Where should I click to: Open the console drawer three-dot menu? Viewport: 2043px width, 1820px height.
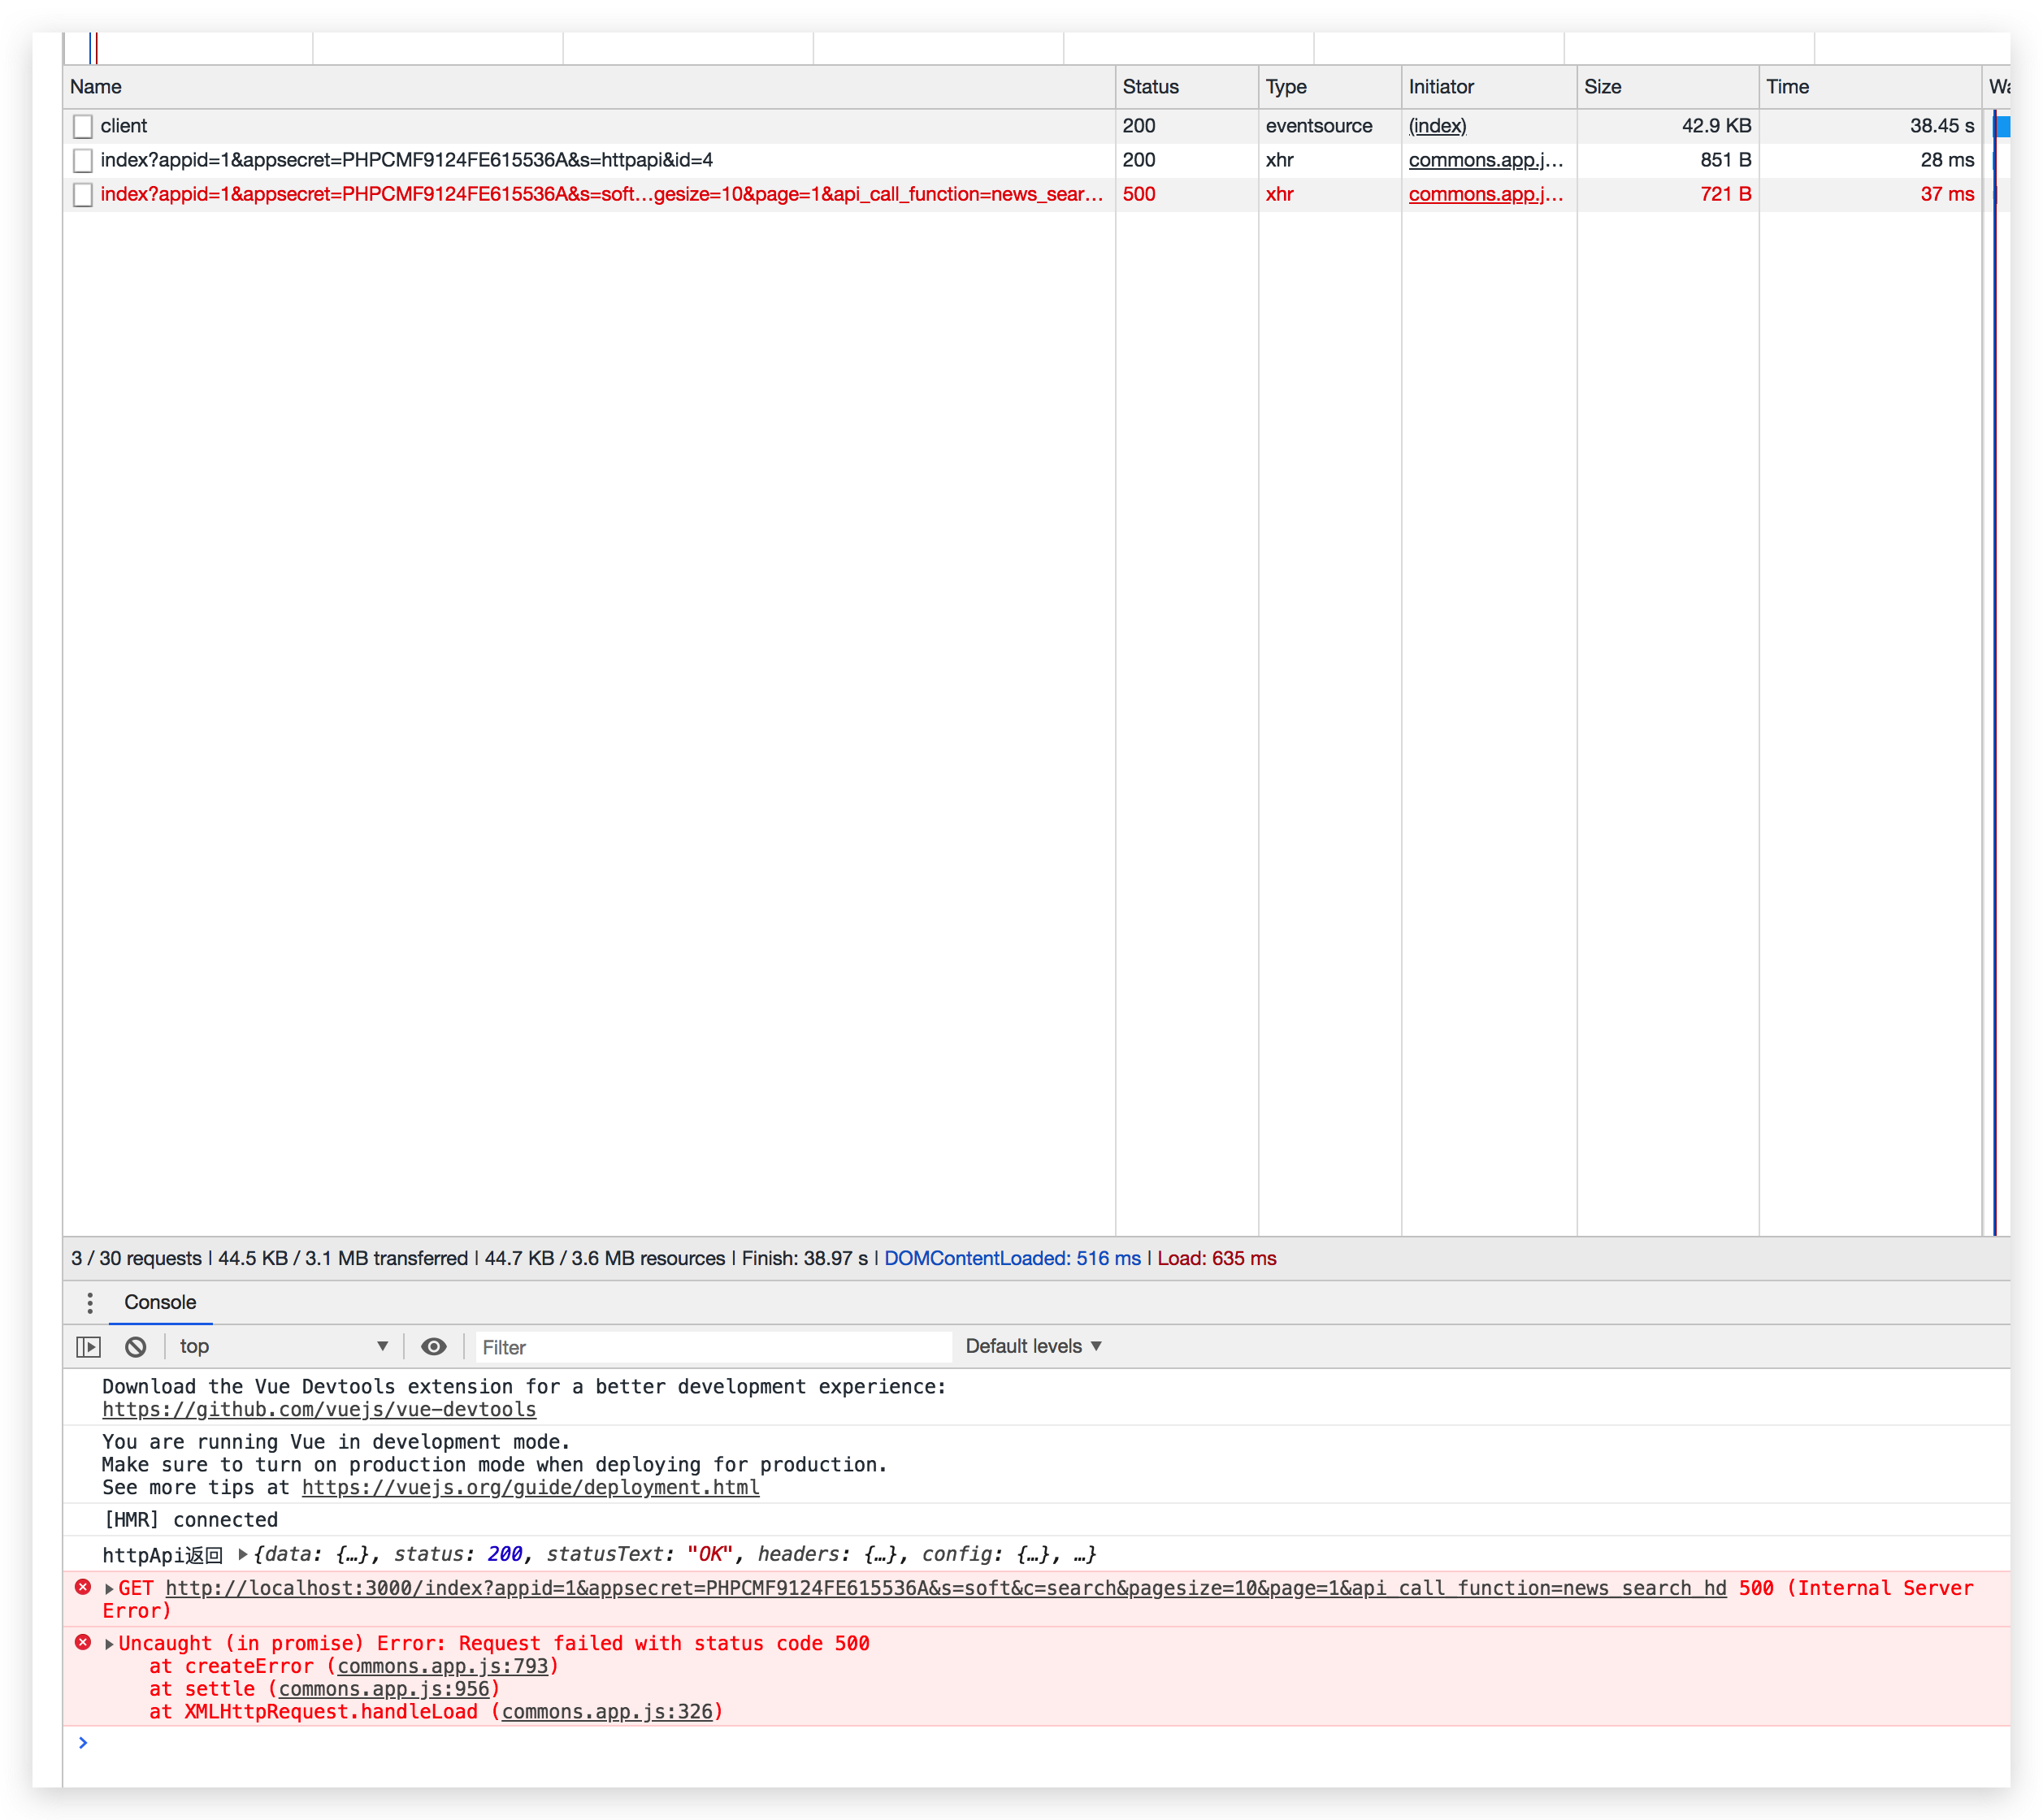(90, 1303)
